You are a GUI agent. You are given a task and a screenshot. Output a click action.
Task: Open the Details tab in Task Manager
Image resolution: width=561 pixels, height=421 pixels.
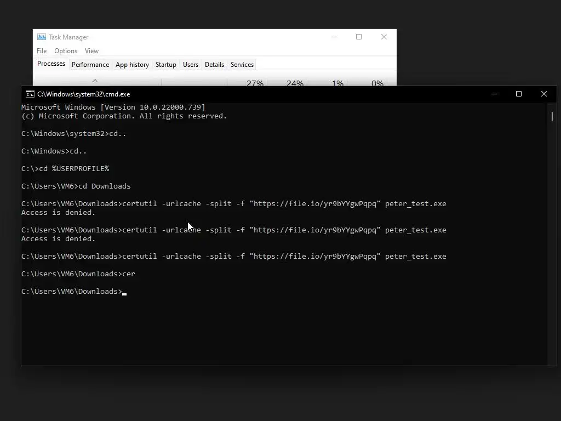[214, 65]
